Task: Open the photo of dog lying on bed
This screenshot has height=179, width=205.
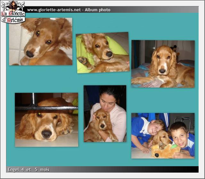Action: point(163,64)
